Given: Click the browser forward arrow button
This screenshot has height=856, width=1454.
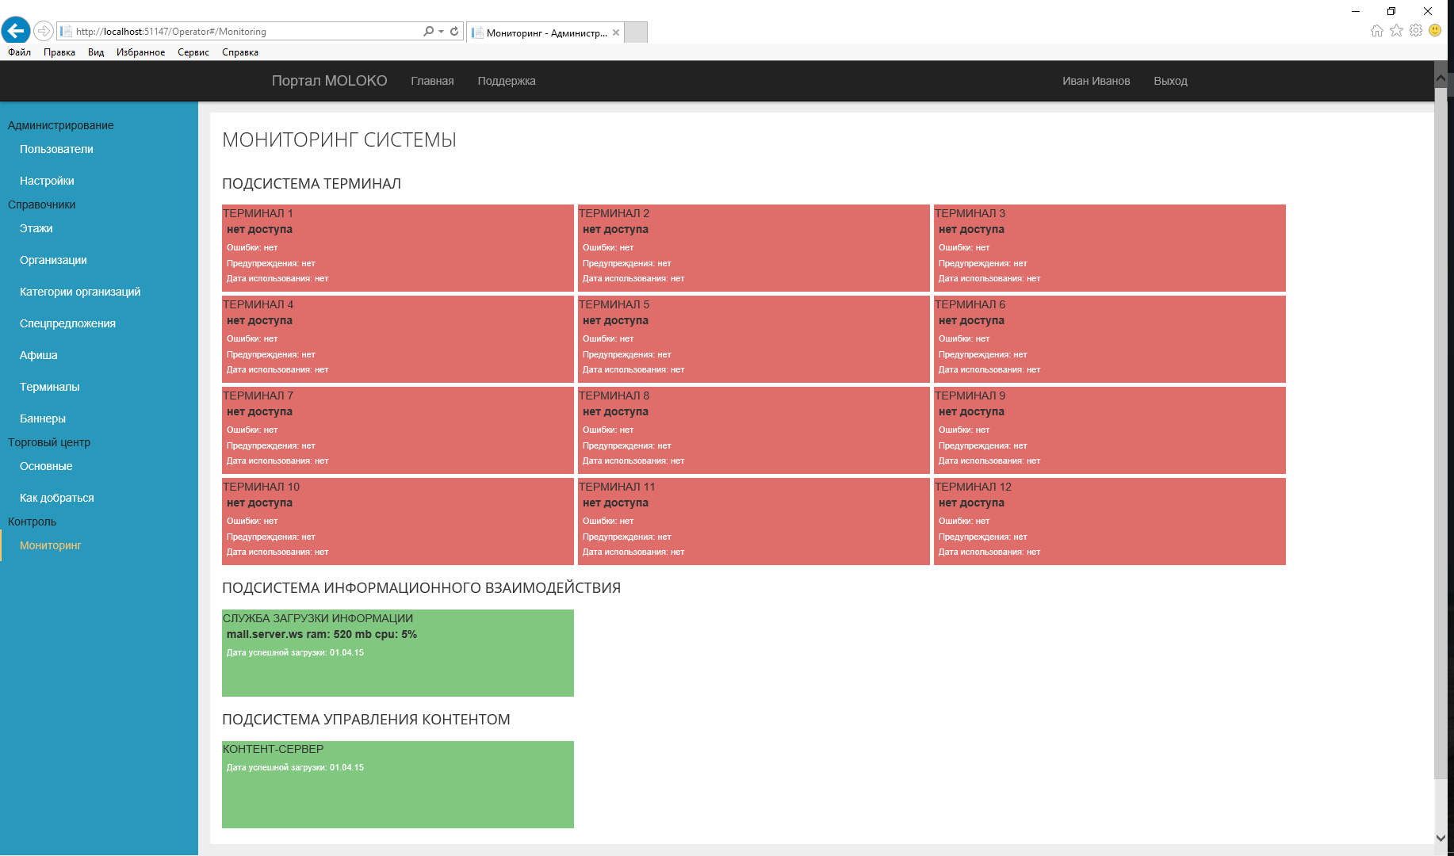Looking at the screenshot, I should point(44,31).
